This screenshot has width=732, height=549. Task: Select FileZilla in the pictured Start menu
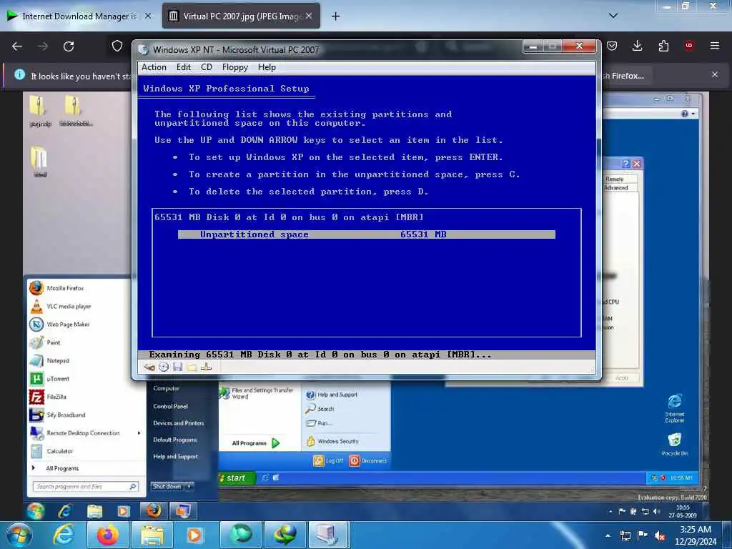56,397
